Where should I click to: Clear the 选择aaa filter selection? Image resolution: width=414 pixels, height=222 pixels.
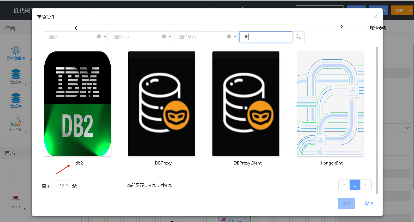pyautogui.click(x=164, y=36)
